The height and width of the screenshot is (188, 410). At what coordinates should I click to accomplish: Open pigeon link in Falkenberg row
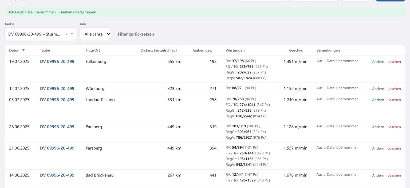pyautogui.click(x=57, y=61)
